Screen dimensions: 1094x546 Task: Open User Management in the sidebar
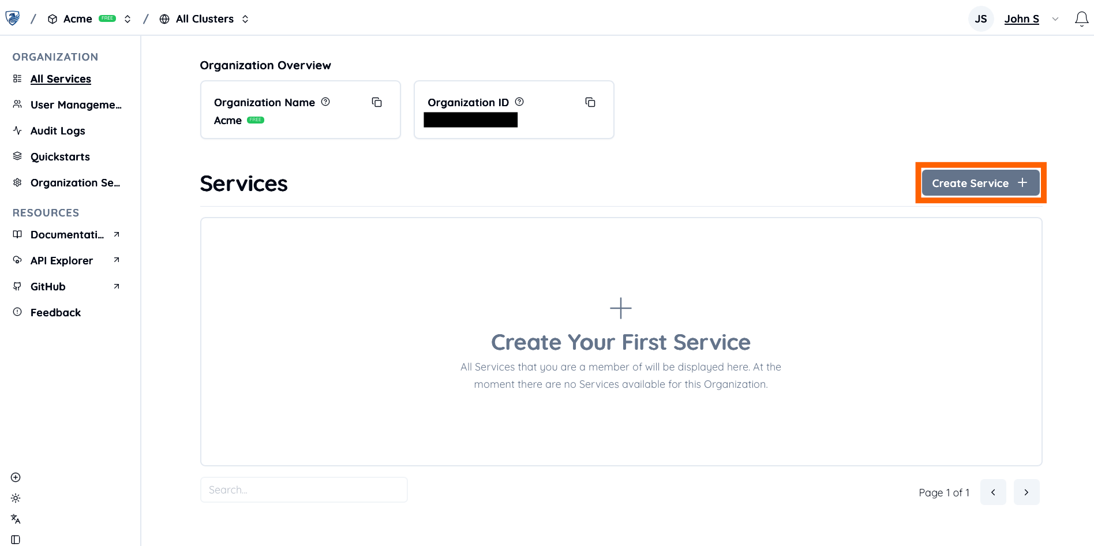tap(76, 105)
